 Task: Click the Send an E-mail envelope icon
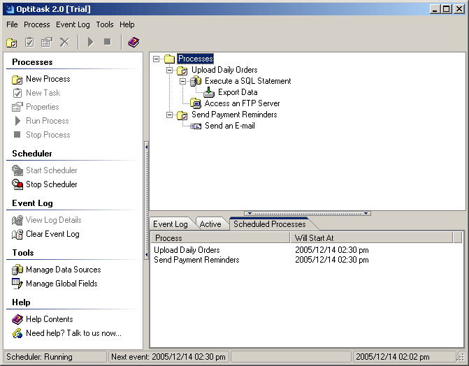[196, 126]
